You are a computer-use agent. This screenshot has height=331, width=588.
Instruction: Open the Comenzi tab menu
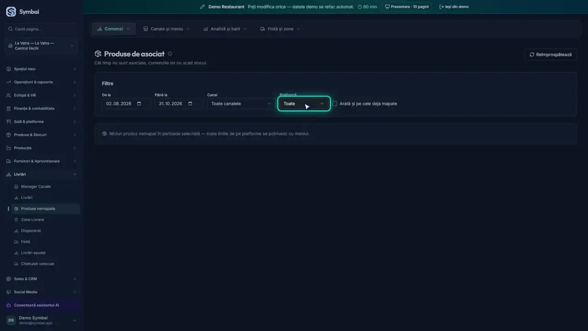[113, 29]
